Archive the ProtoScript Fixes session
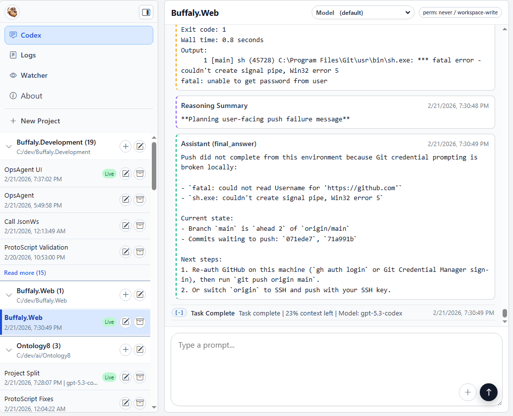 [x=140, y=403]
